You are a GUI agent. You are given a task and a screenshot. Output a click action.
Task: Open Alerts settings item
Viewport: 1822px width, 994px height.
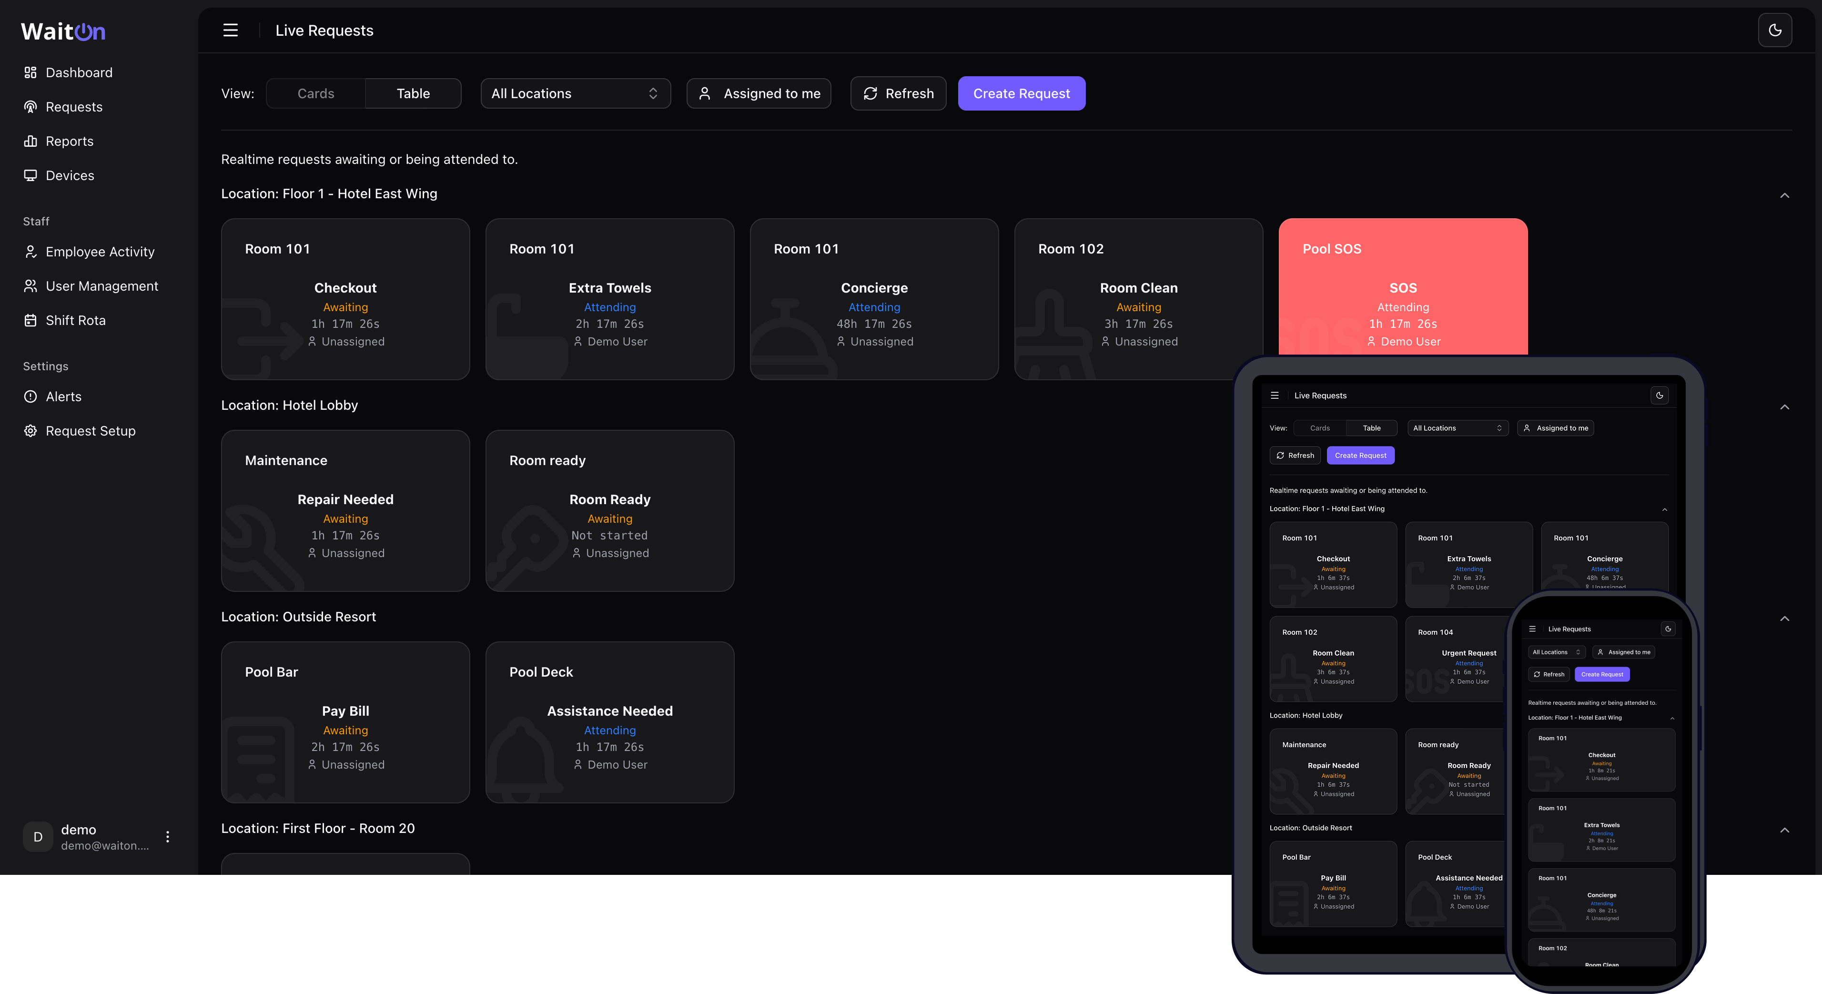tap(63, 397)
